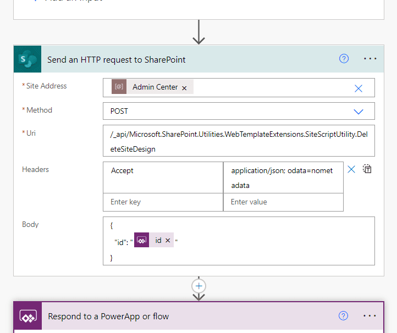Click the PowerApps id token icon in Body
397x333 pixels.
[141, 240]
